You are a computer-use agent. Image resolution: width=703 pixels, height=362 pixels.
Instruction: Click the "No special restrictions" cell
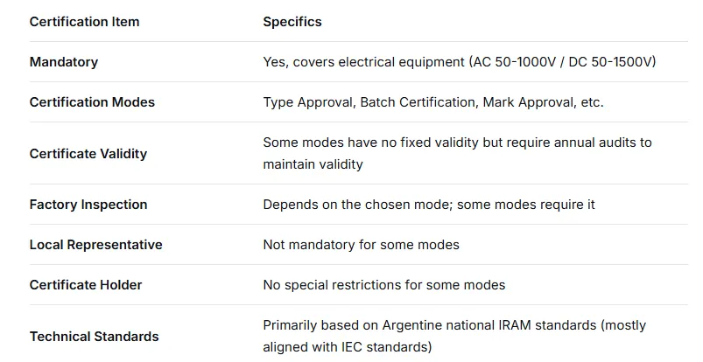383,285
